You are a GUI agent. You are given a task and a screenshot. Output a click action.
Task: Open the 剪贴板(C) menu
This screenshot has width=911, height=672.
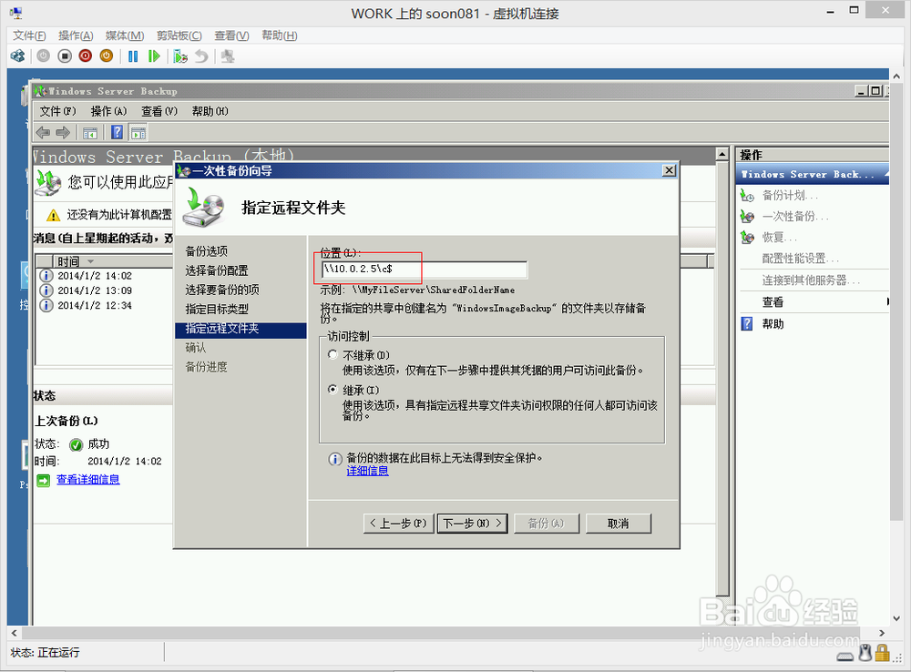(x=179, y=36)
